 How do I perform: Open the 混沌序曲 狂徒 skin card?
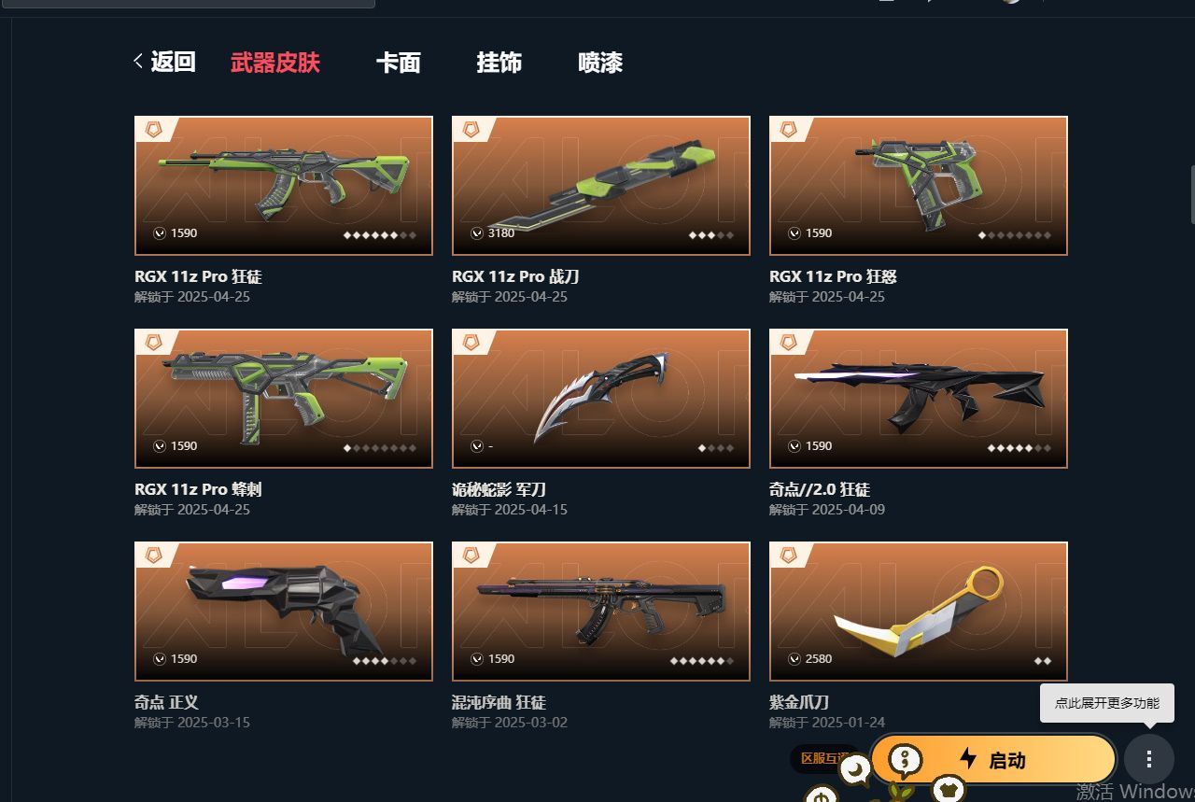point(601,612)
